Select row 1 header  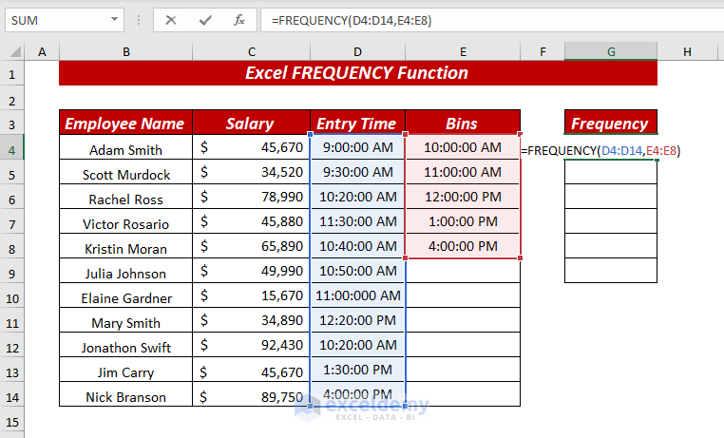12,74
